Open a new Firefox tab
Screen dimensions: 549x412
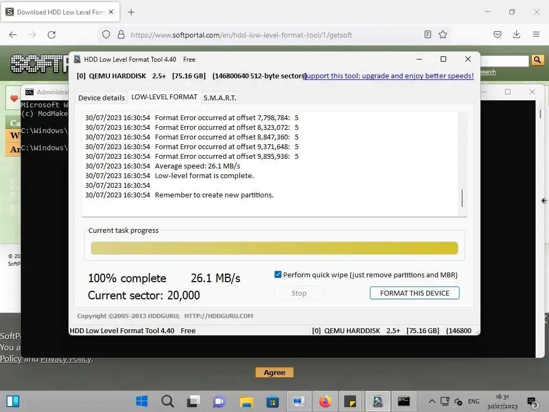(x=131, y=12)
